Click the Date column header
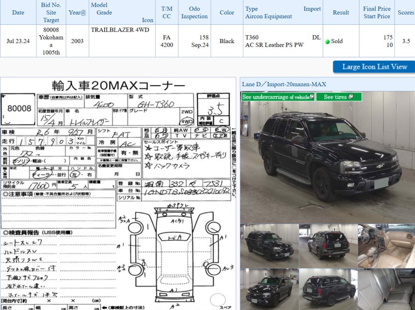This screenshot has width=415, height=310. click(18, 12)
